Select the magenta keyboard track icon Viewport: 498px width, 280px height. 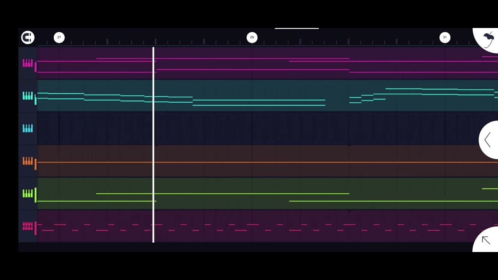[28, 63]
